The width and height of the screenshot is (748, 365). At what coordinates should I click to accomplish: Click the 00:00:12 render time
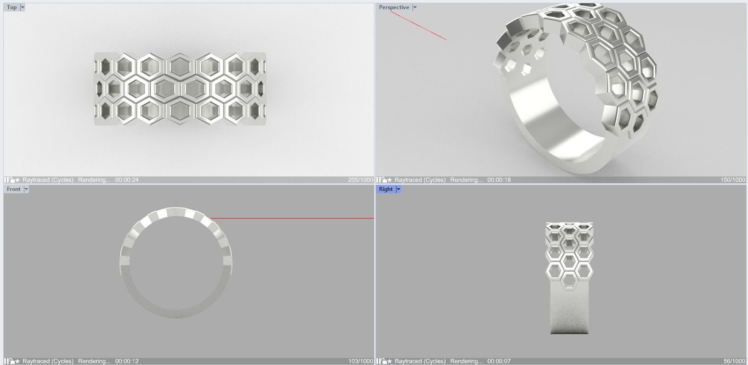[127, 361]
